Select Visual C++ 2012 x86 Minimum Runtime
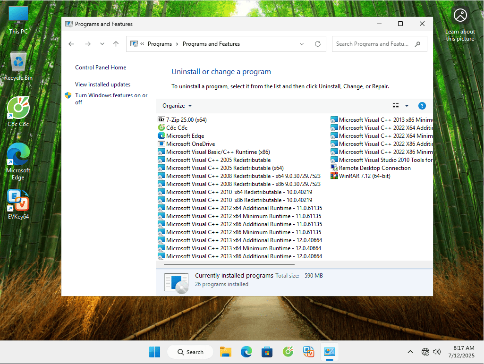Image resolution: width=484 pixels, height=364 pixels. (239, 232)
